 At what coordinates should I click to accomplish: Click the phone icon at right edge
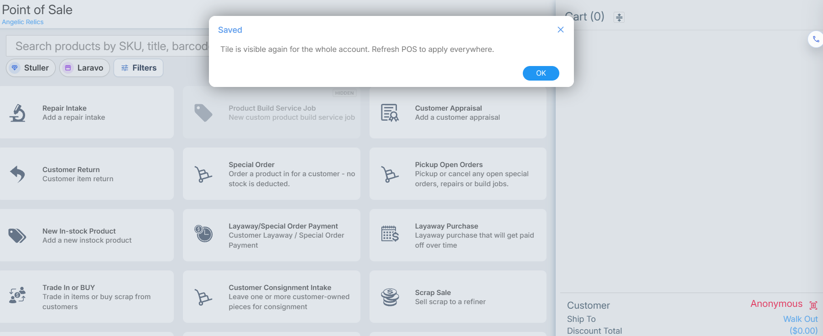(x=816, y=39)
